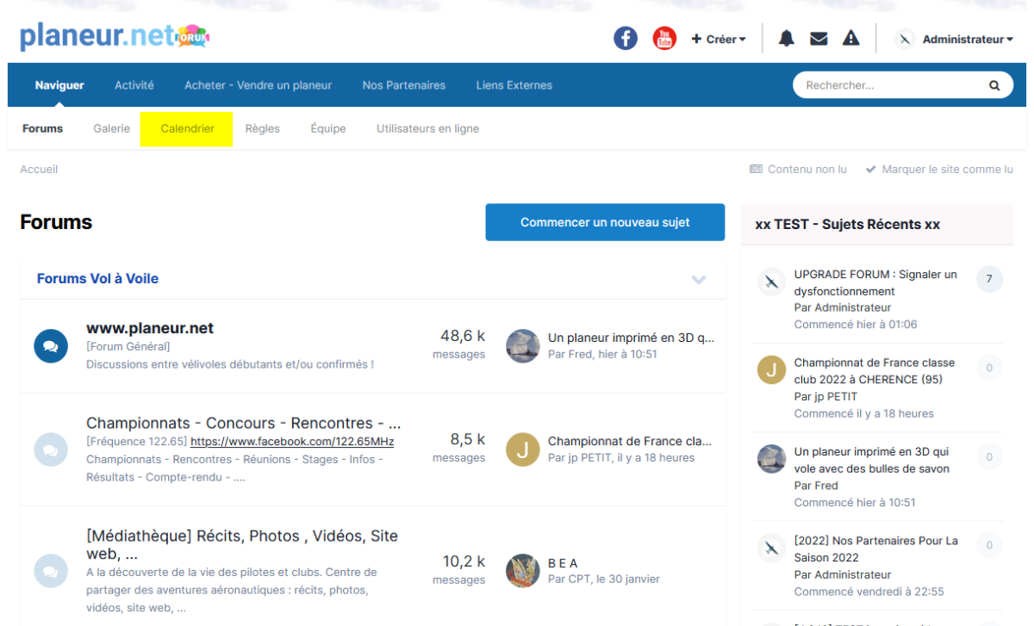Viewport: 1034px width, 626px height.
Task: Open the Facebook page icon
Action: pos(626,39)
